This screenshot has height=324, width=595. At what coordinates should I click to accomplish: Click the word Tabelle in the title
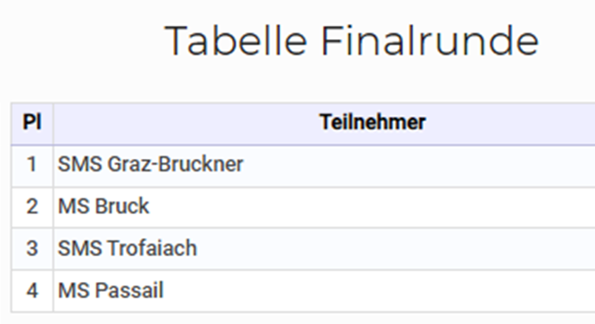pos(236,41)
